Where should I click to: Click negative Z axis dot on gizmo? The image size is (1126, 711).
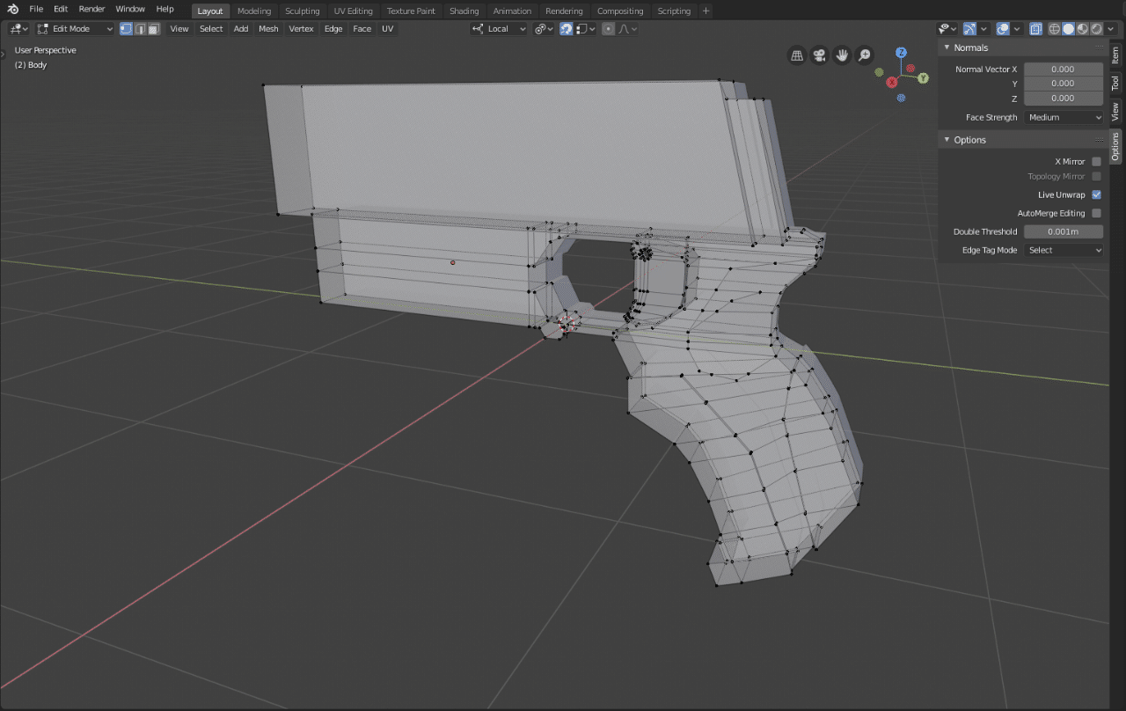pyautogui.click(x=901, y=98)
